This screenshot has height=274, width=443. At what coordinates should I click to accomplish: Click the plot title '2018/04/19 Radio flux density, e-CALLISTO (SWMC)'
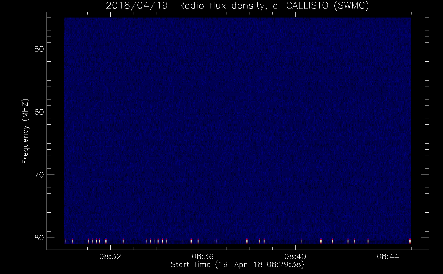tap(237, 6)
